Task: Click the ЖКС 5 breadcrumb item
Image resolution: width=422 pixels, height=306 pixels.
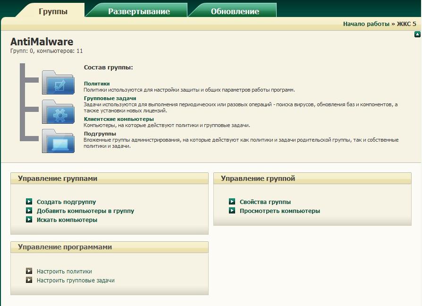Action: click(x=406, y=24)
